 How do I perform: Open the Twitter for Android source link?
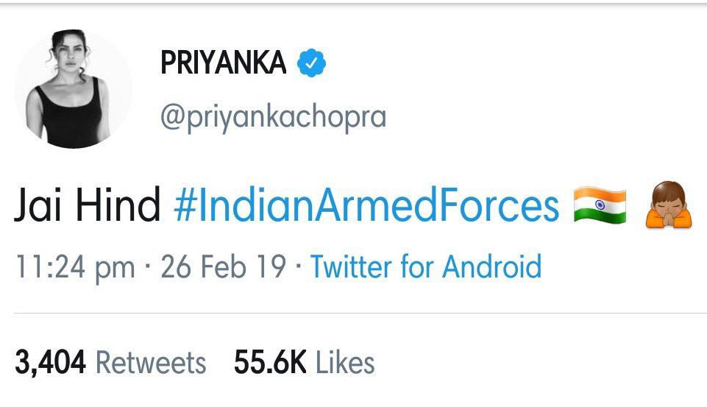[425, 266]
